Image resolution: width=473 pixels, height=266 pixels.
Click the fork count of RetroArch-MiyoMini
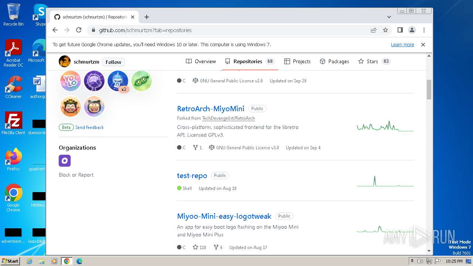(198, 147)
